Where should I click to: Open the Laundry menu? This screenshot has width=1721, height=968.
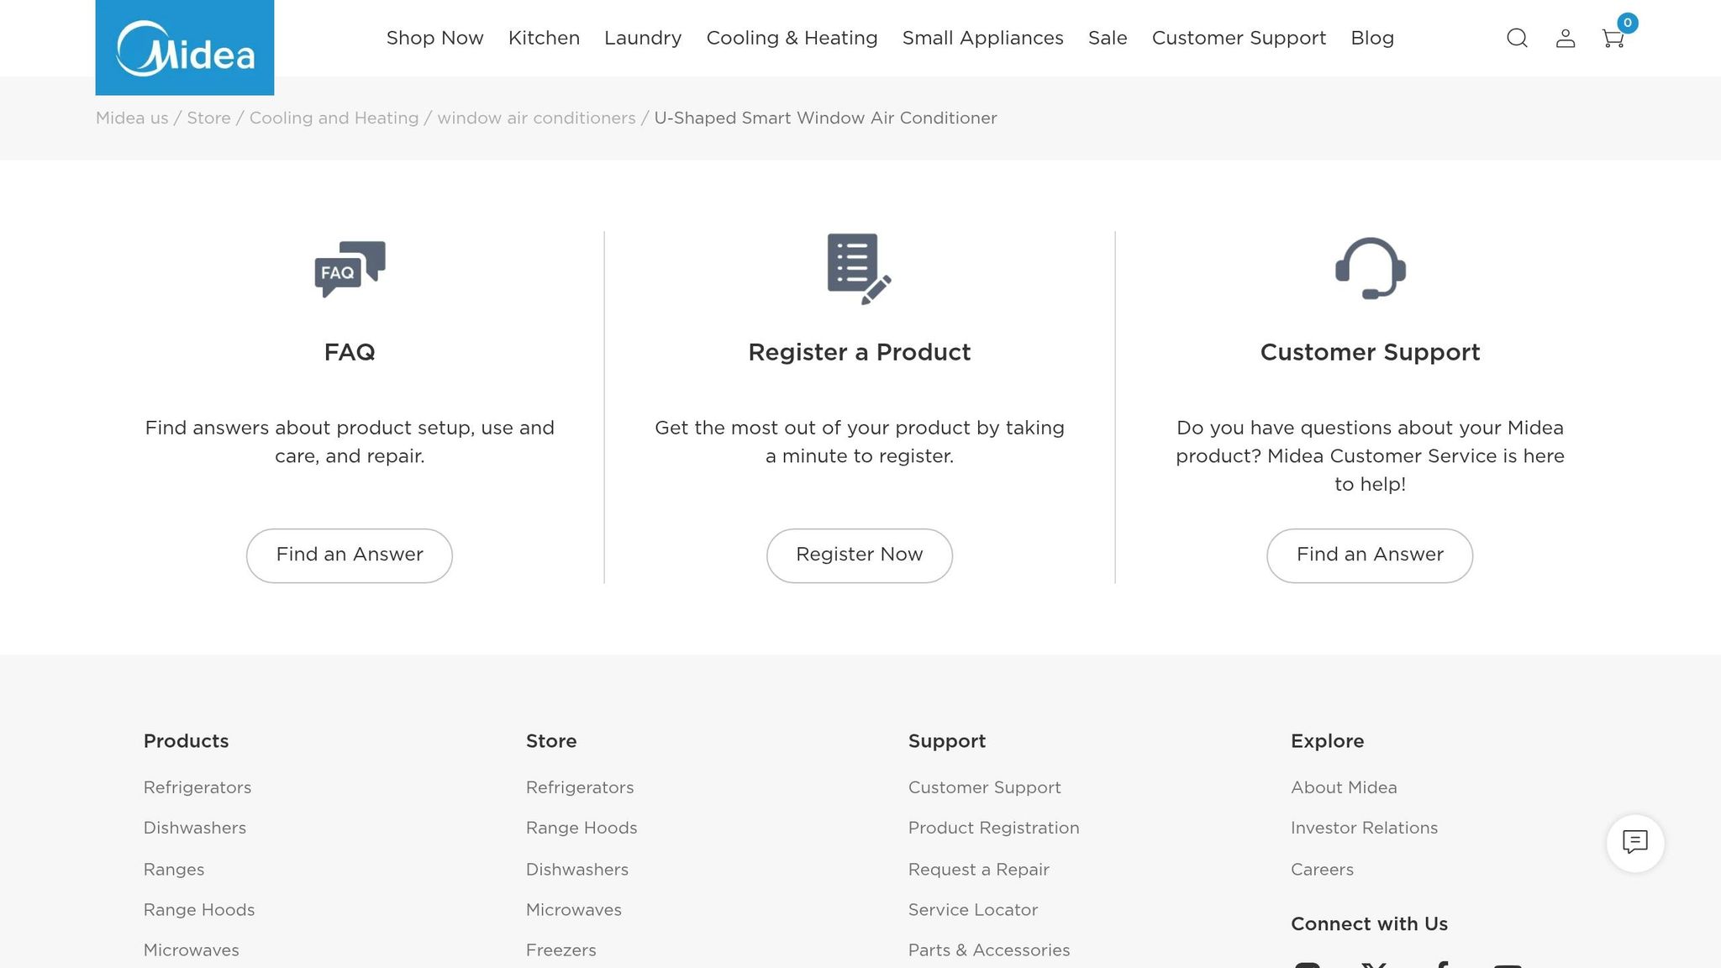tap(643, 39)
